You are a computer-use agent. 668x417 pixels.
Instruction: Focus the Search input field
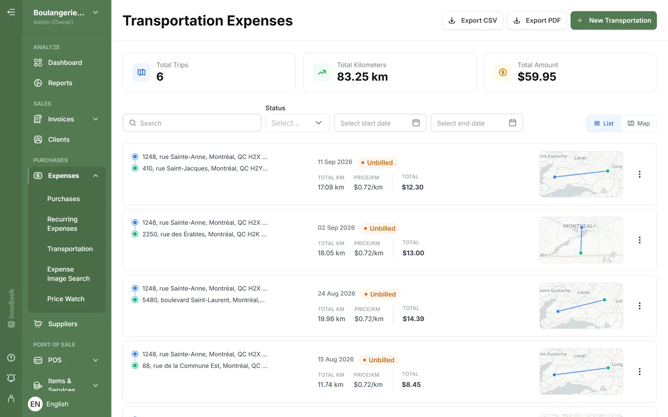pos(192,123)
